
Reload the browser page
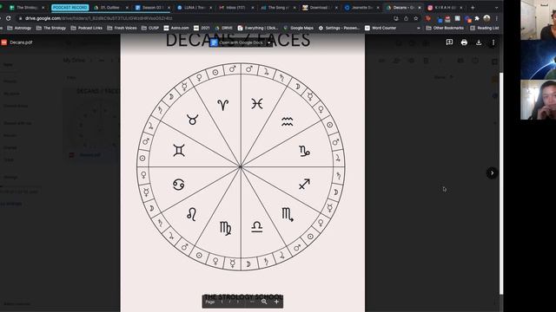8,18
